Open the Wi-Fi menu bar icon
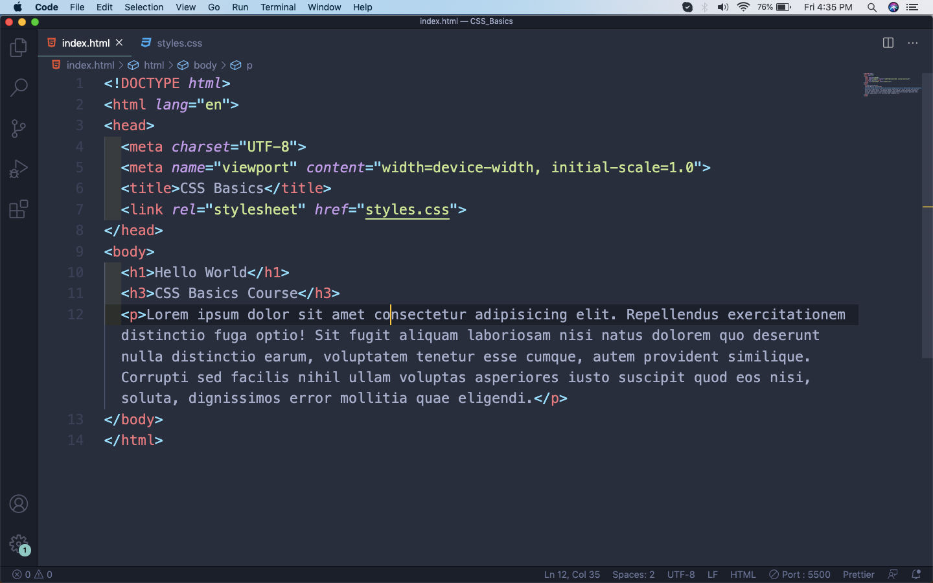This screenshot has height=583, width=933. tap(743, 7)
